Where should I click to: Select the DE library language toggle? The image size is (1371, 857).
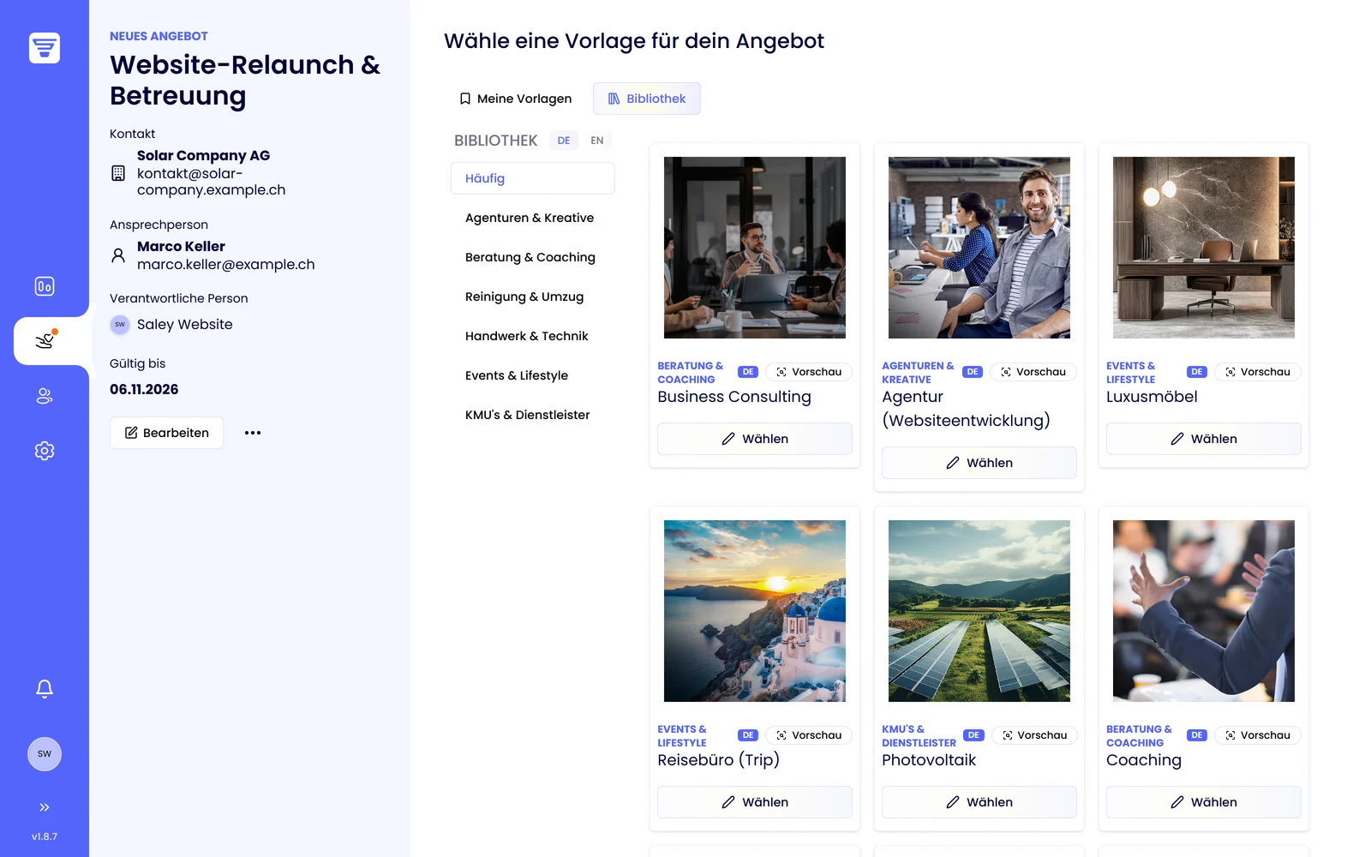(564, 141)
